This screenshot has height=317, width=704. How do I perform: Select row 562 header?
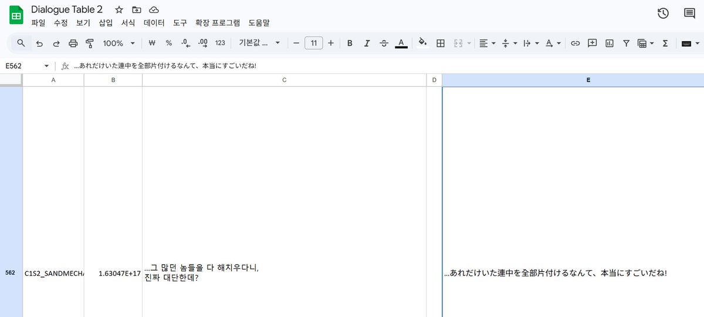click(11, 202)
